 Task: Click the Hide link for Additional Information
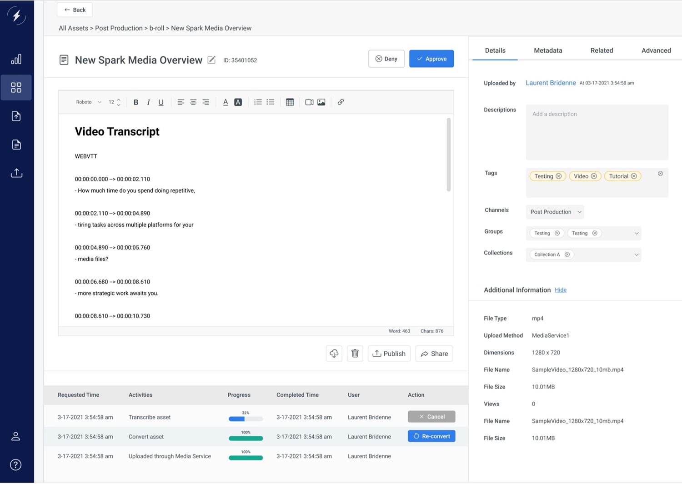561,290
